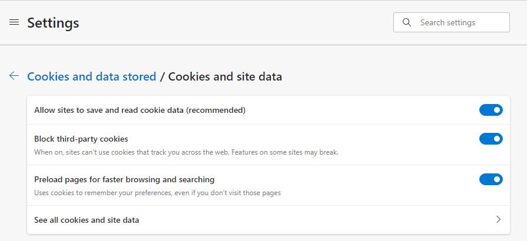Screen dimensions: 527x241
Task: Open the Cookies and data stored breadcrumb link
Action: (91, 76)
